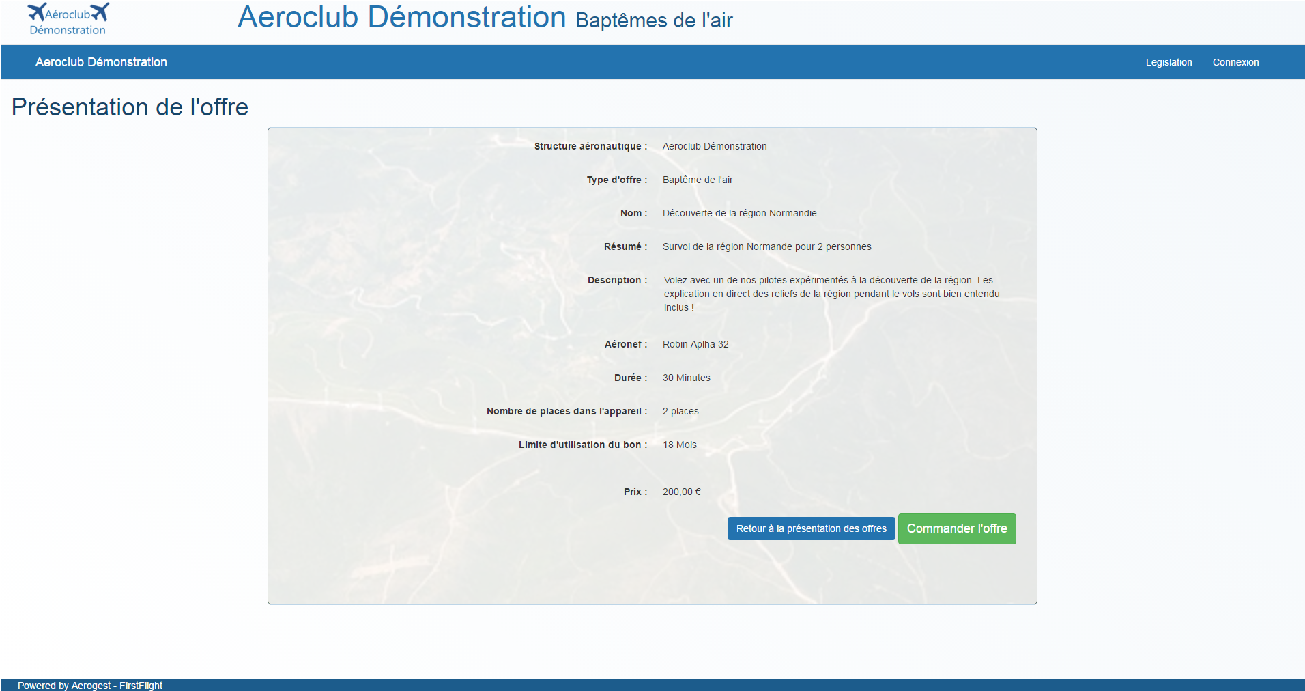Click 'Powered by Aerogest - FirstFlight' footer

90,685
